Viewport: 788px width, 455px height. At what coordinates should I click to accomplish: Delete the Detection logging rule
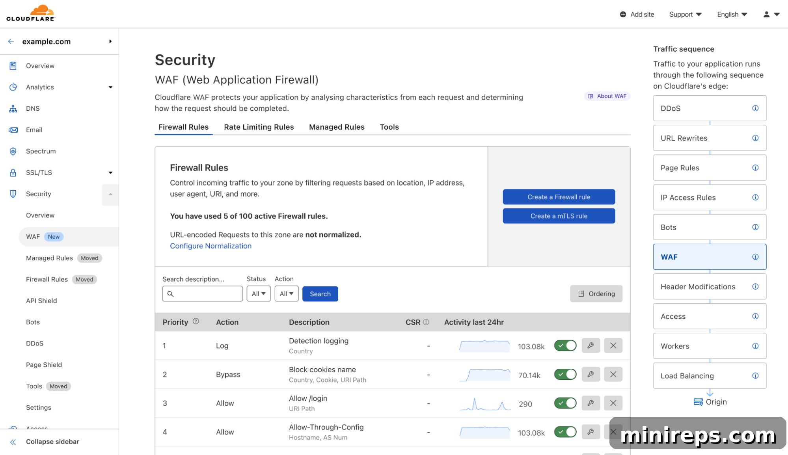[x=613, y=345]
